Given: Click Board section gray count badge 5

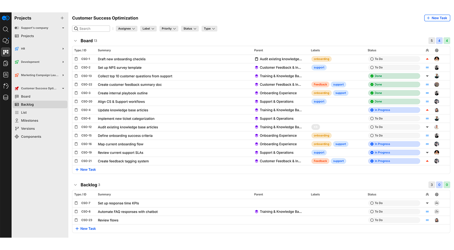Looking at the screenshot, I should pyautogui.click(x=432, y=41).
